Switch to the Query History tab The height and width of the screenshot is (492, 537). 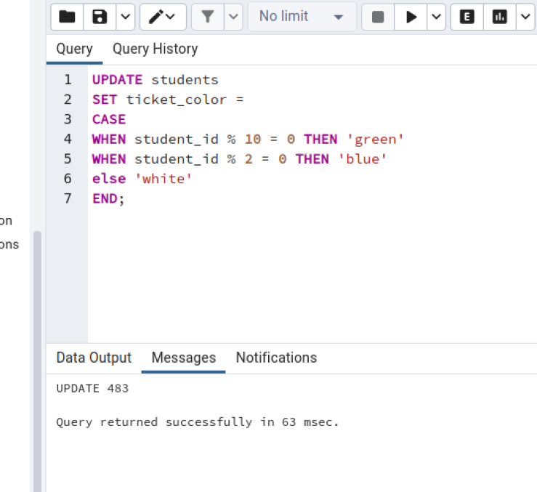pos(155,49)
